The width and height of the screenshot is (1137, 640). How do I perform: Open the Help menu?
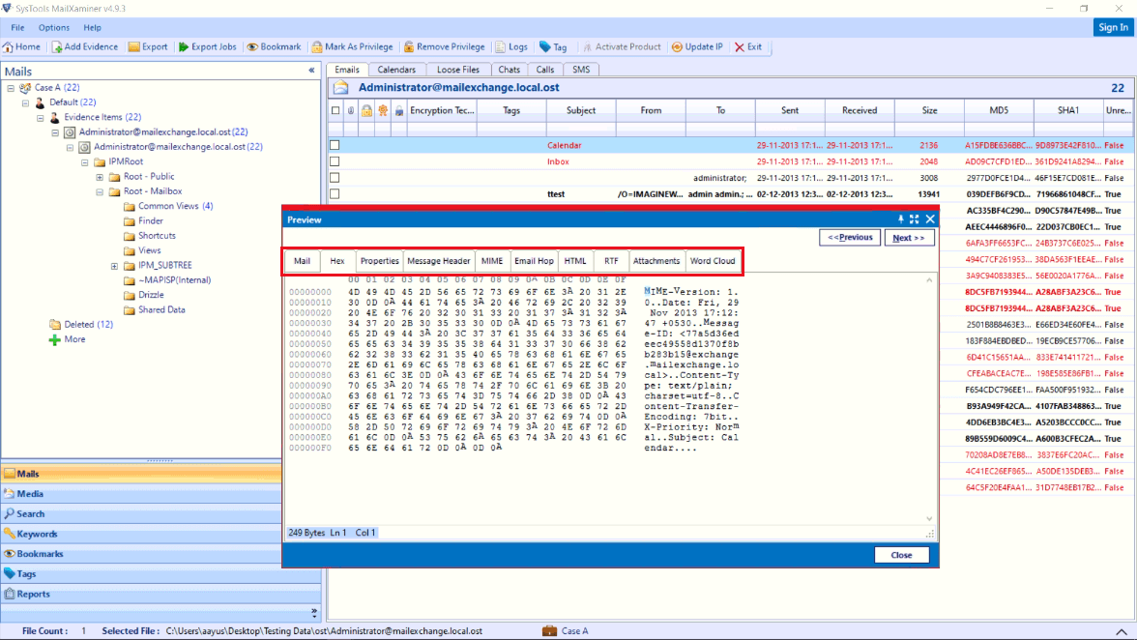point(92,27)
